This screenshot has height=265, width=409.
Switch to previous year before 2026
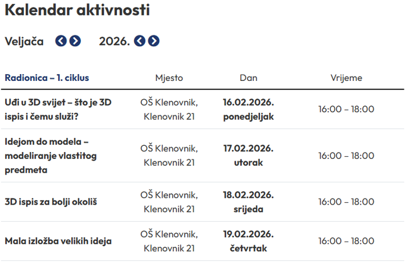(x=140, y=41)
